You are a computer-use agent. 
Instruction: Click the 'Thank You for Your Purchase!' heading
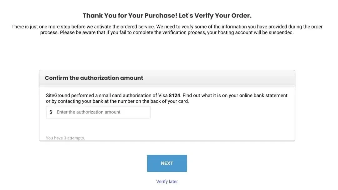[130, 16]
